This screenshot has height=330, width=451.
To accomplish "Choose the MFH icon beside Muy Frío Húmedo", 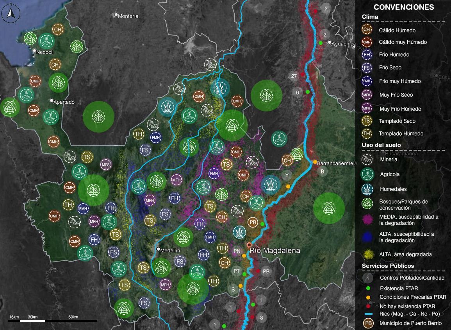I will tap(367, 108).
